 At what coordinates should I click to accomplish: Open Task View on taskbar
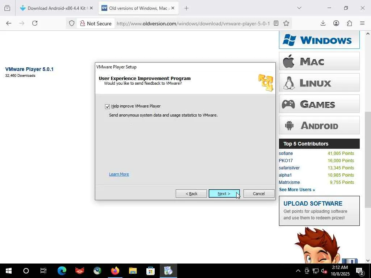(43, 271)
